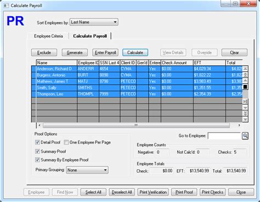Switch to the Employee Criteria tab
This screenshot has height=202, width=260.
point(48,36)
